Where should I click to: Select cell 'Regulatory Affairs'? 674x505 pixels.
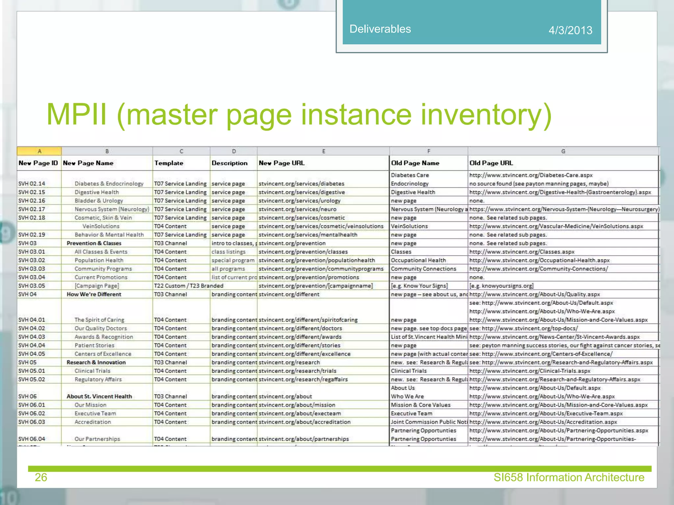pos(107,379)
